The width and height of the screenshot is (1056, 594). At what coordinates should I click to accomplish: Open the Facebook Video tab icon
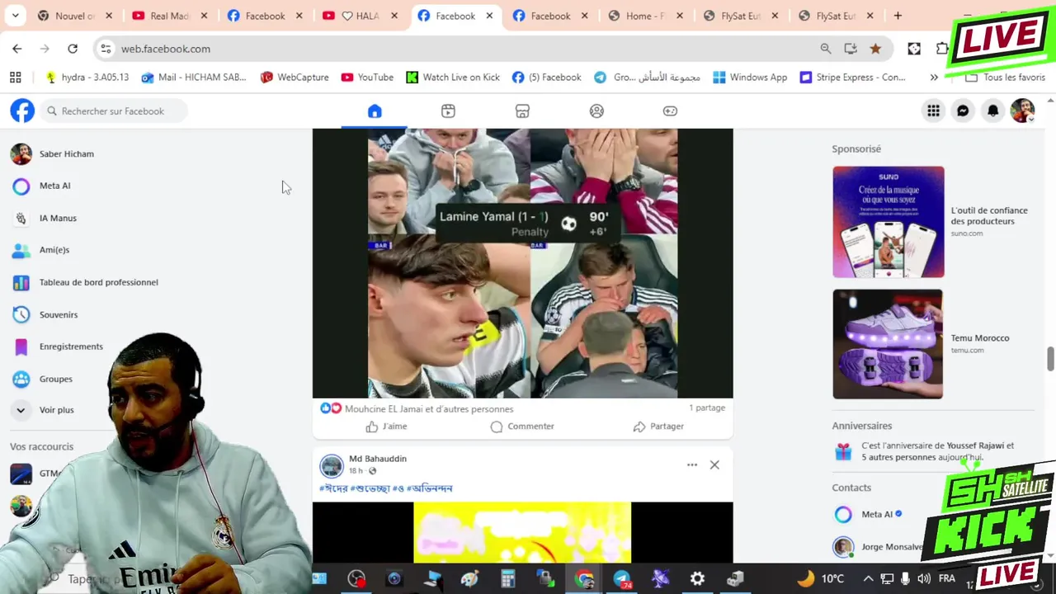[448, 111]
